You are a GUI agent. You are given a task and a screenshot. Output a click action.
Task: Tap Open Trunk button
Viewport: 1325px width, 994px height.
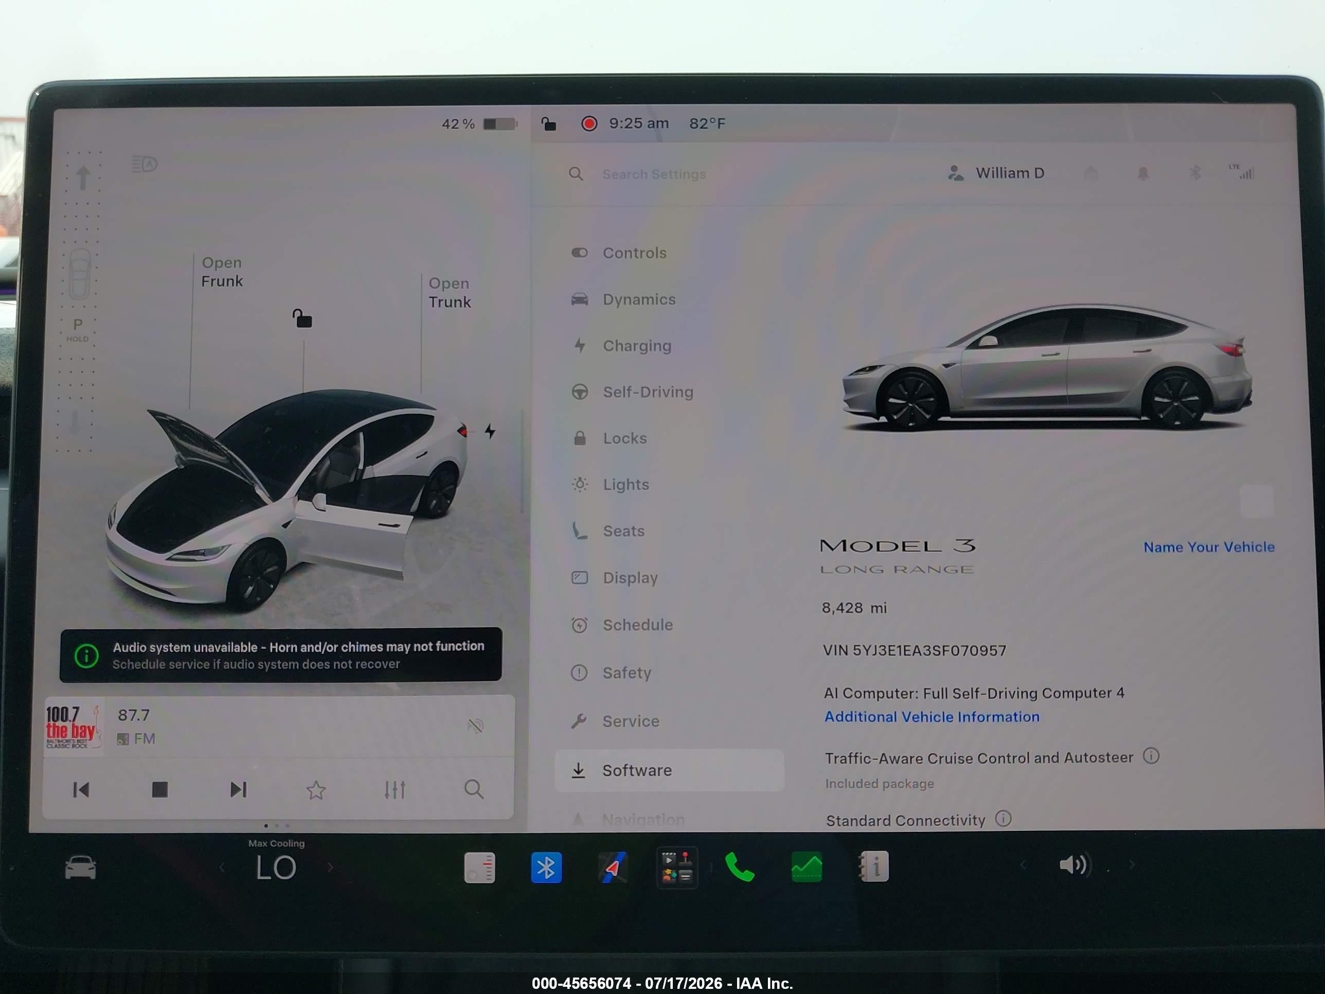pos(449,292)
